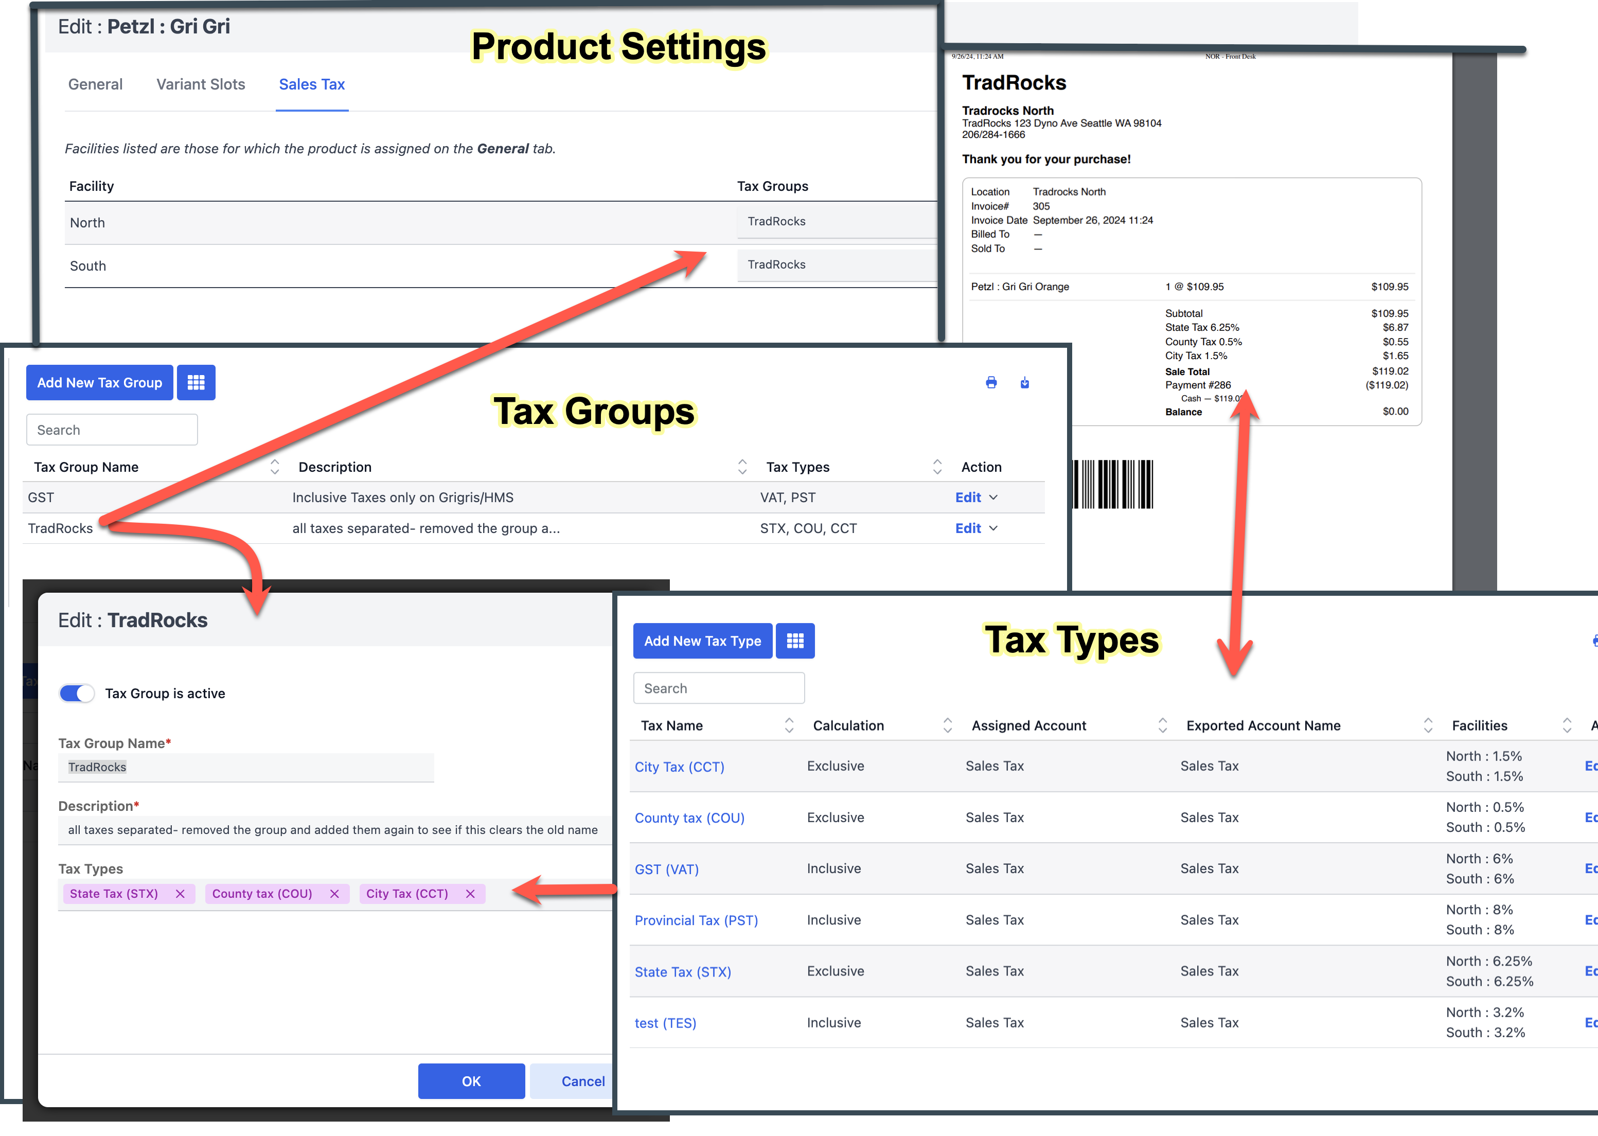Remove State Tax (STX) tag with its X
Screen dimensions: 1598x1136
coord(180,894)
